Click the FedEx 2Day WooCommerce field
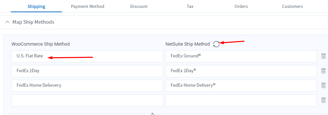328x115 pixels. pyautogui.click(x=87, y=71)
